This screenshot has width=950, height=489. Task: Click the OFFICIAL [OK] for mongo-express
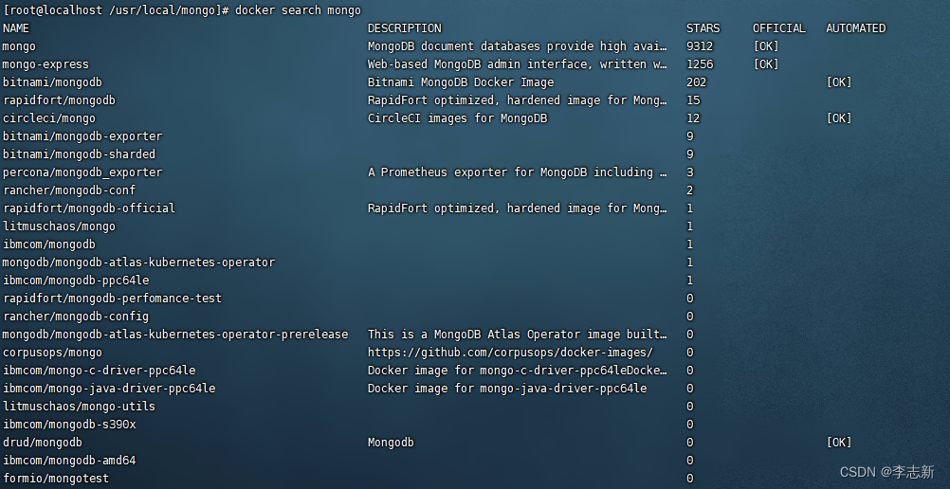click(766, 64)
